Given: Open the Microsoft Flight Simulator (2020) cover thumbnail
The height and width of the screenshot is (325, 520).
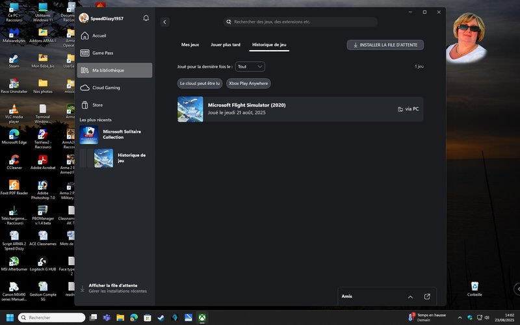Looking at the screenshot, I should coord(190,109).
